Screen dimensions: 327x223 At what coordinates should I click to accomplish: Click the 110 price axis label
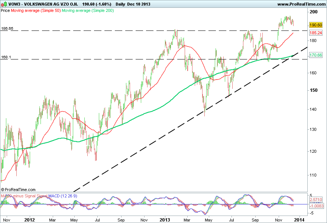pos(313,175)
